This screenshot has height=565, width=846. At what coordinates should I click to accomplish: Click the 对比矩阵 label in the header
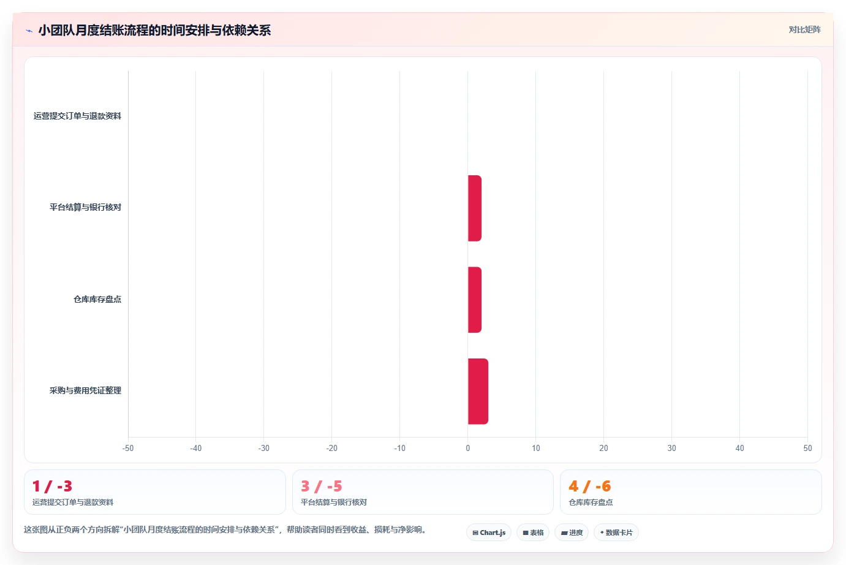tap(804, 29)
